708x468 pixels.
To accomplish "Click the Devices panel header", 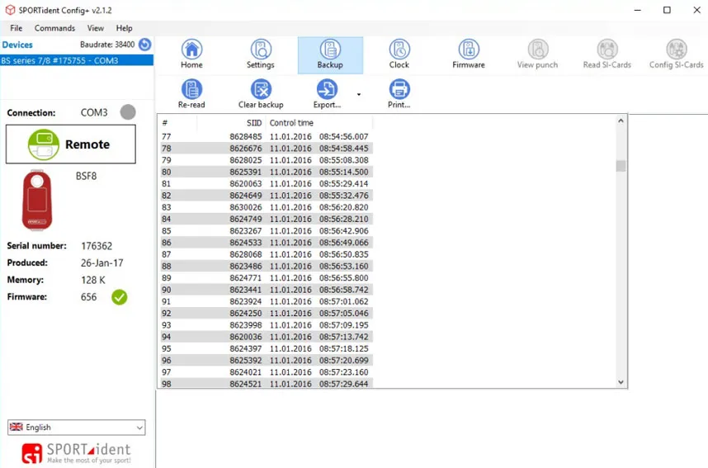I will coord(17,45).
